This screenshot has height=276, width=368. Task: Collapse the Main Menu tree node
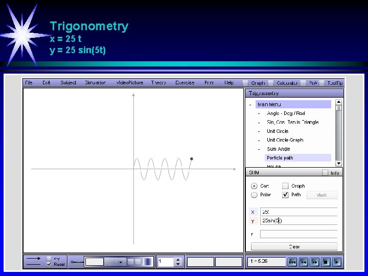250,105
